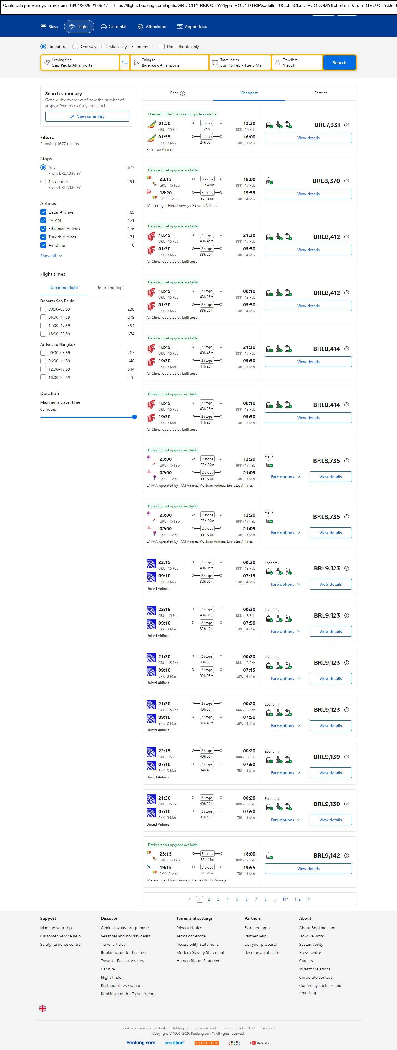Screen dimensions: 397x1050
Task: Click the traveller person icon in search bar
Action: click(277, 63)
